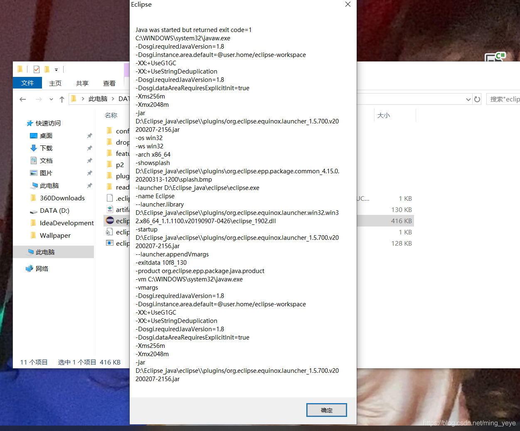Select the eclipse application icon in file list
520x431 pixels.
(110, 221)
